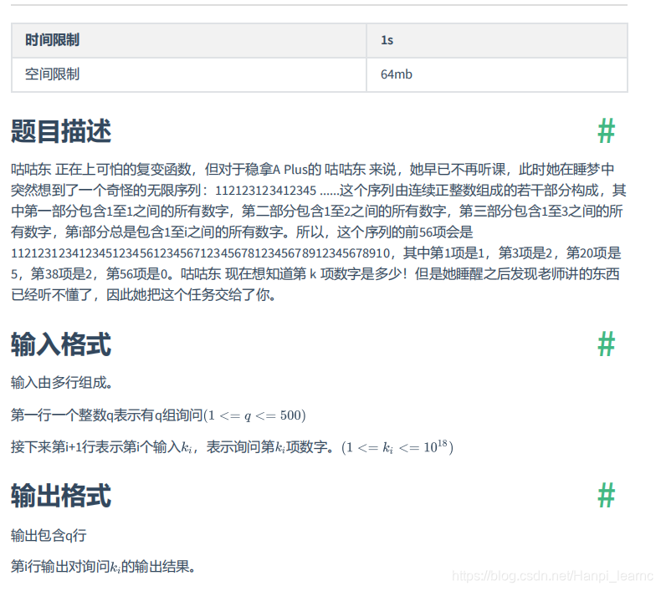Click the sequence 11212312341​2345 in the description
The height and width of the screenshot is (591, 661).
(265, 191)
